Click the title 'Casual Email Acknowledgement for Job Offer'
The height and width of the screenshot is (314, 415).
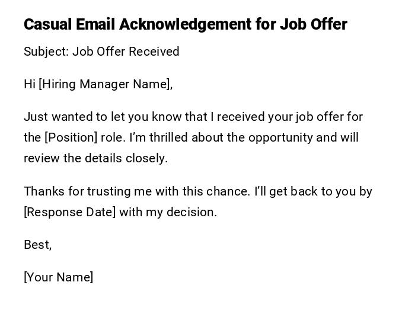pos(185,24)
